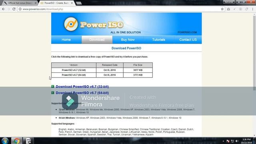Image resolution: width=256 pixels, height=144 pixels.
Task: Close the PowerISO browser tab
Action: pyautogui.click(x=72, y=3)
